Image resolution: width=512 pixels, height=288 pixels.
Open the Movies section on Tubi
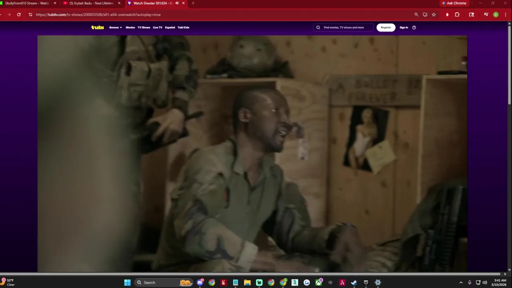click(130, 28)
